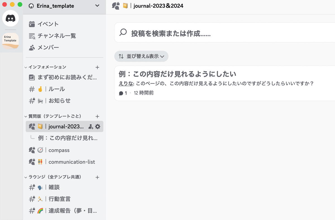Screen dimensions: 335x220
Task: Open journal-2023 channel settings gear
Action: pos(97,127)
